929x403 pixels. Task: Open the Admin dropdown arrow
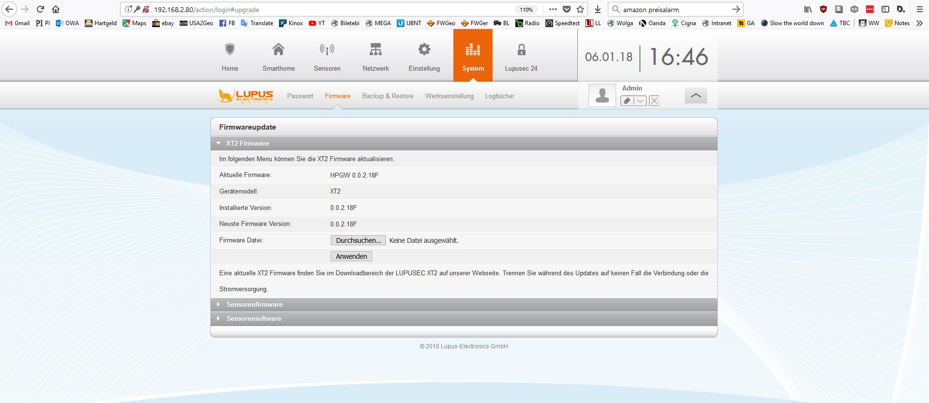(640, 101)
